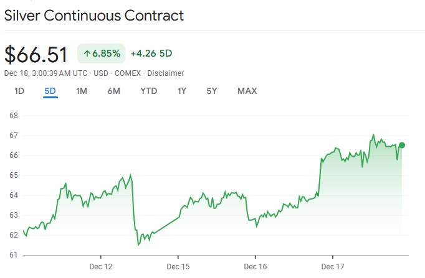The height and width of the screenshot is (278, 425).
Task: Click the Dec 17 date label
Action: pyautogui.click(x=333, y=266)
